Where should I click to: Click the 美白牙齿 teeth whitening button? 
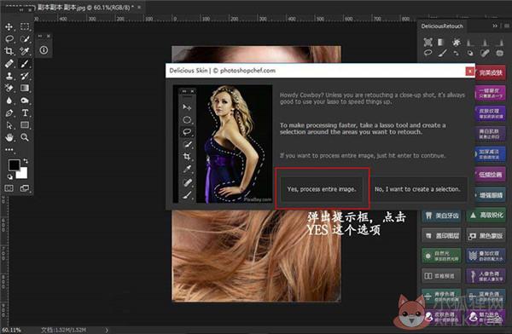tap(441, 216)
